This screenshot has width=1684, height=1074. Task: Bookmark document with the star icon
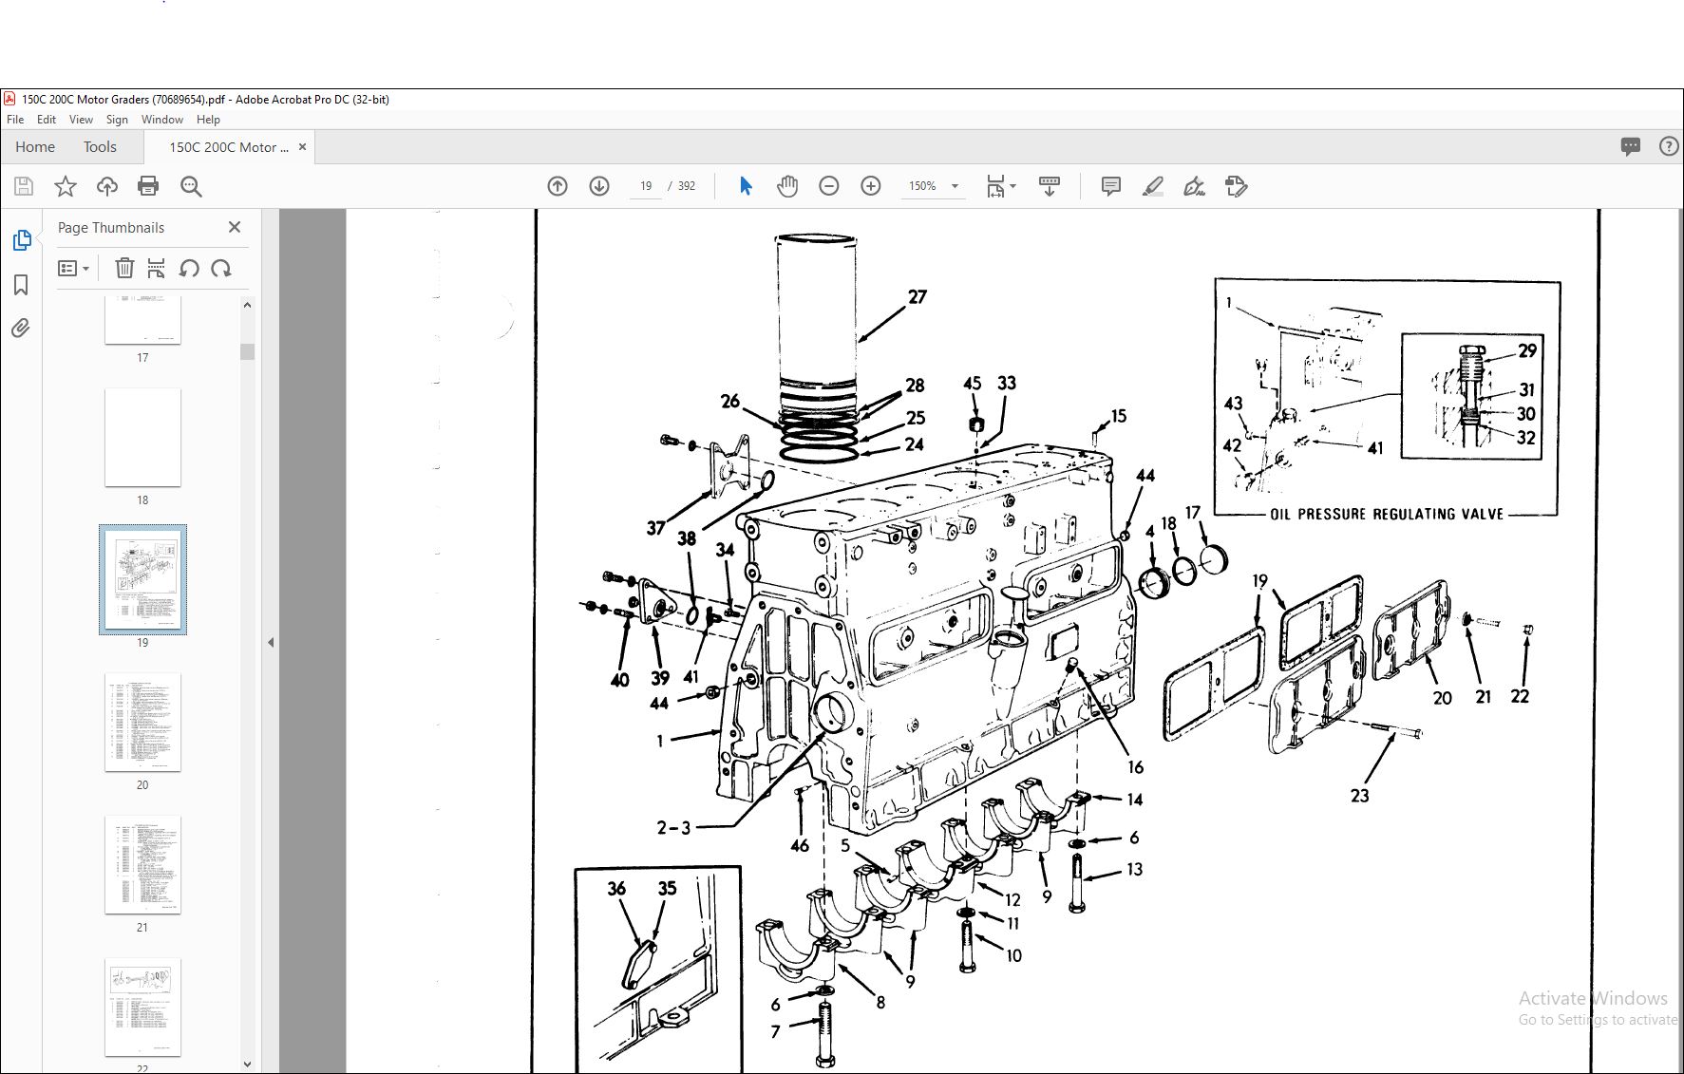tap(66, 186)
